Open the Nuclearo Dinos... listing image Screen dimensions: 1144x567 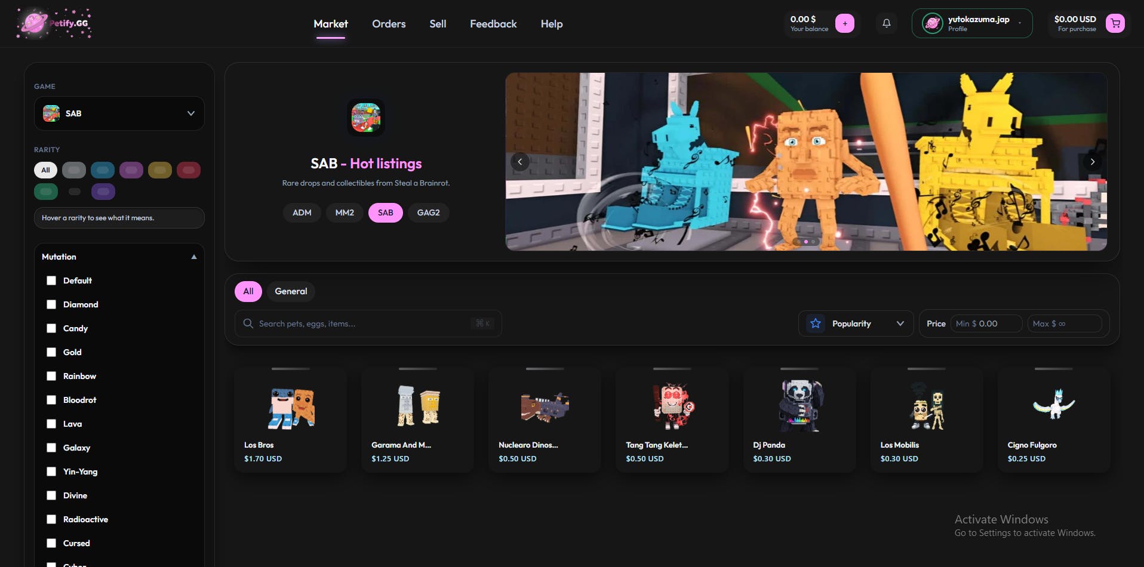click(x=545, y=408)
